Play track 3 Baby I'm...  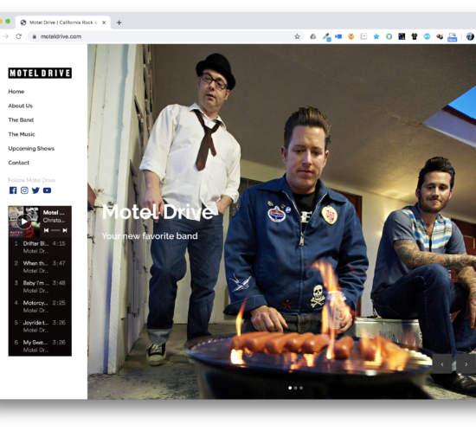pos(40,286)
